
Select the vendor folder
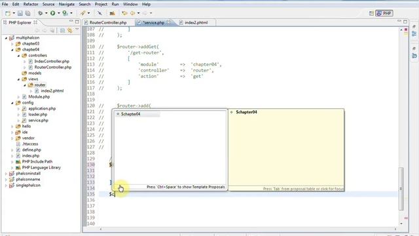pos(28,138)
